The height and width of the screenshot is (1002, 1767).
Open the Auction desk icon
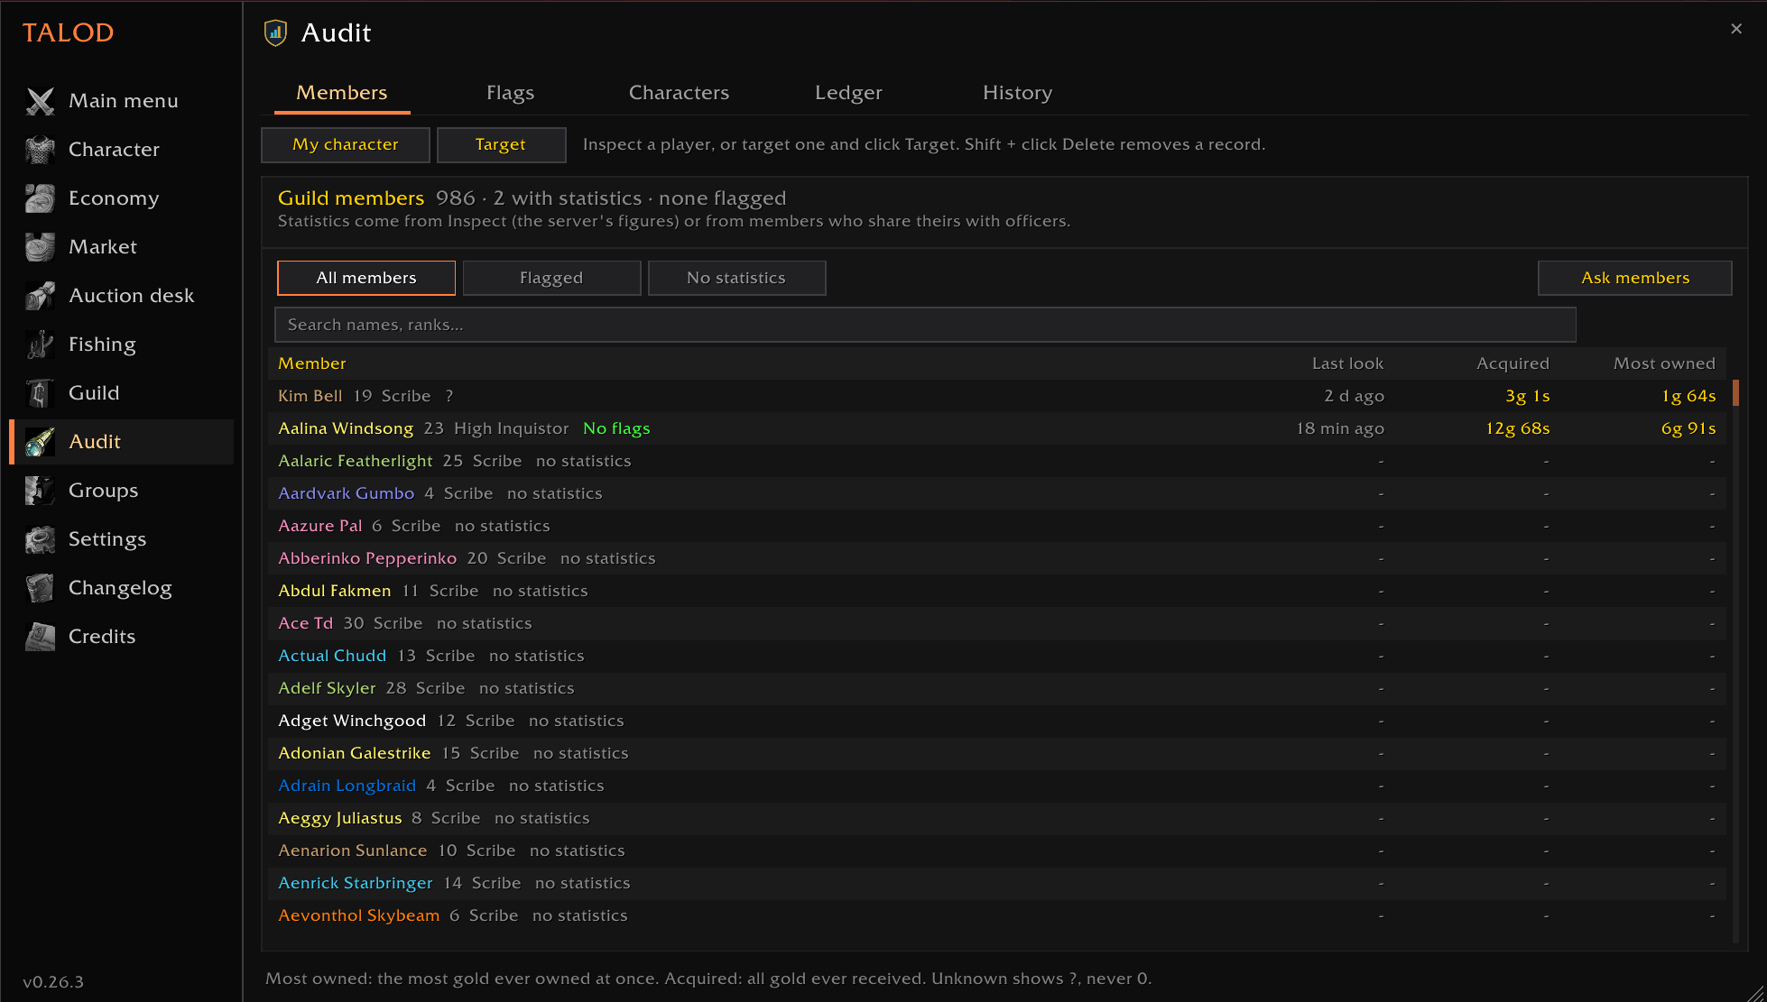[x=40, y=296]
